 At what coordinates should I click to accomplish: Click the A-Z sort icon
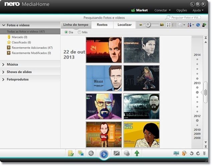pyautogui.click(x=189, y=25)
